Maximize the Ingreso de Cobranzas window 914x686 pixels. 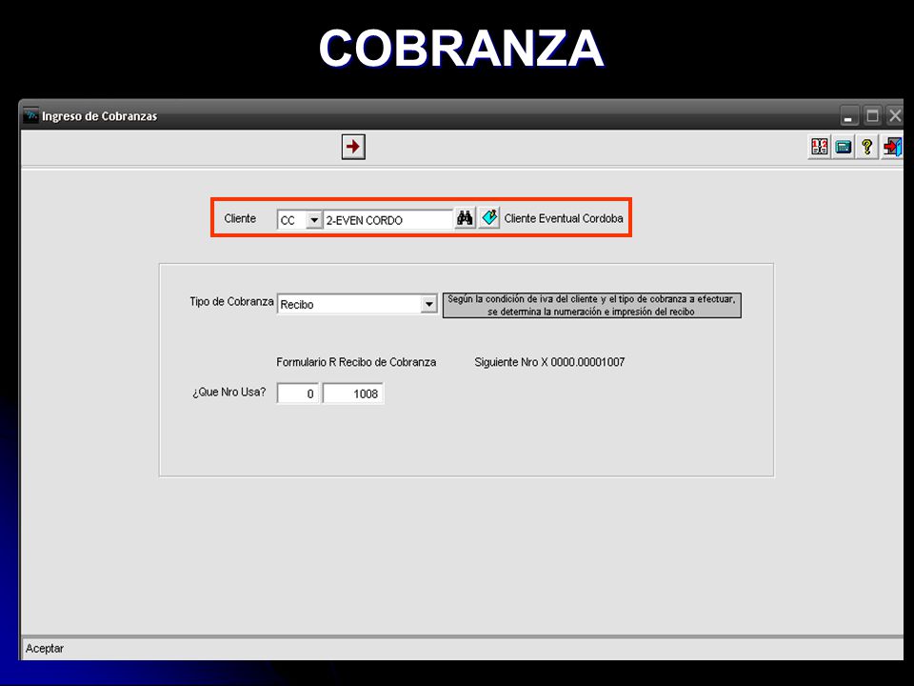(872, 115)
